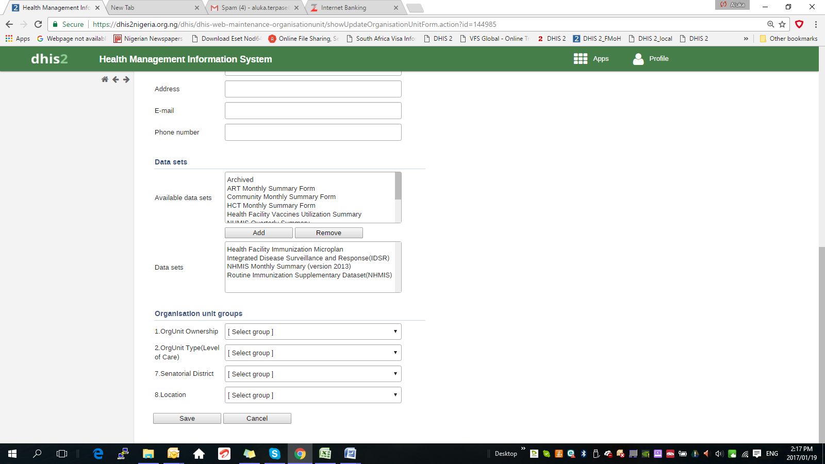Expand the OrgUnit Type (Level of Care) dropdown

click(313, 353)
